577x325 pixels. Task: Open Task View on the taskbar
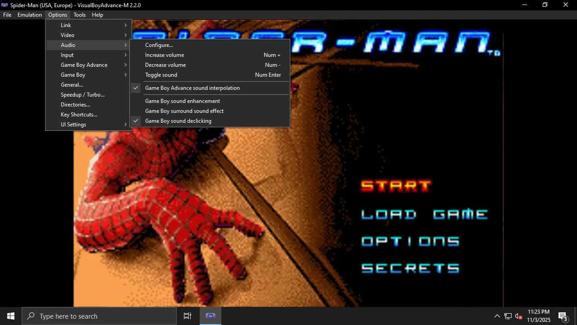188,316
